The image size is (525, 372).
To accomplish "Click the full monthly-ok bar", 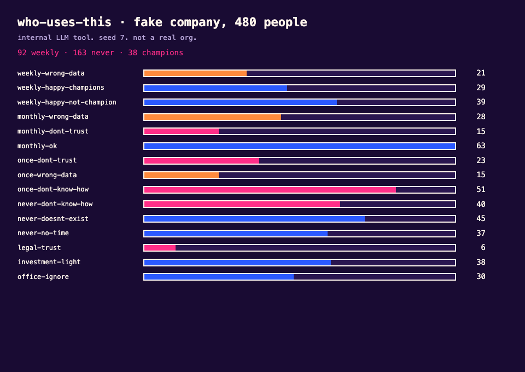I will click(300, 146).
